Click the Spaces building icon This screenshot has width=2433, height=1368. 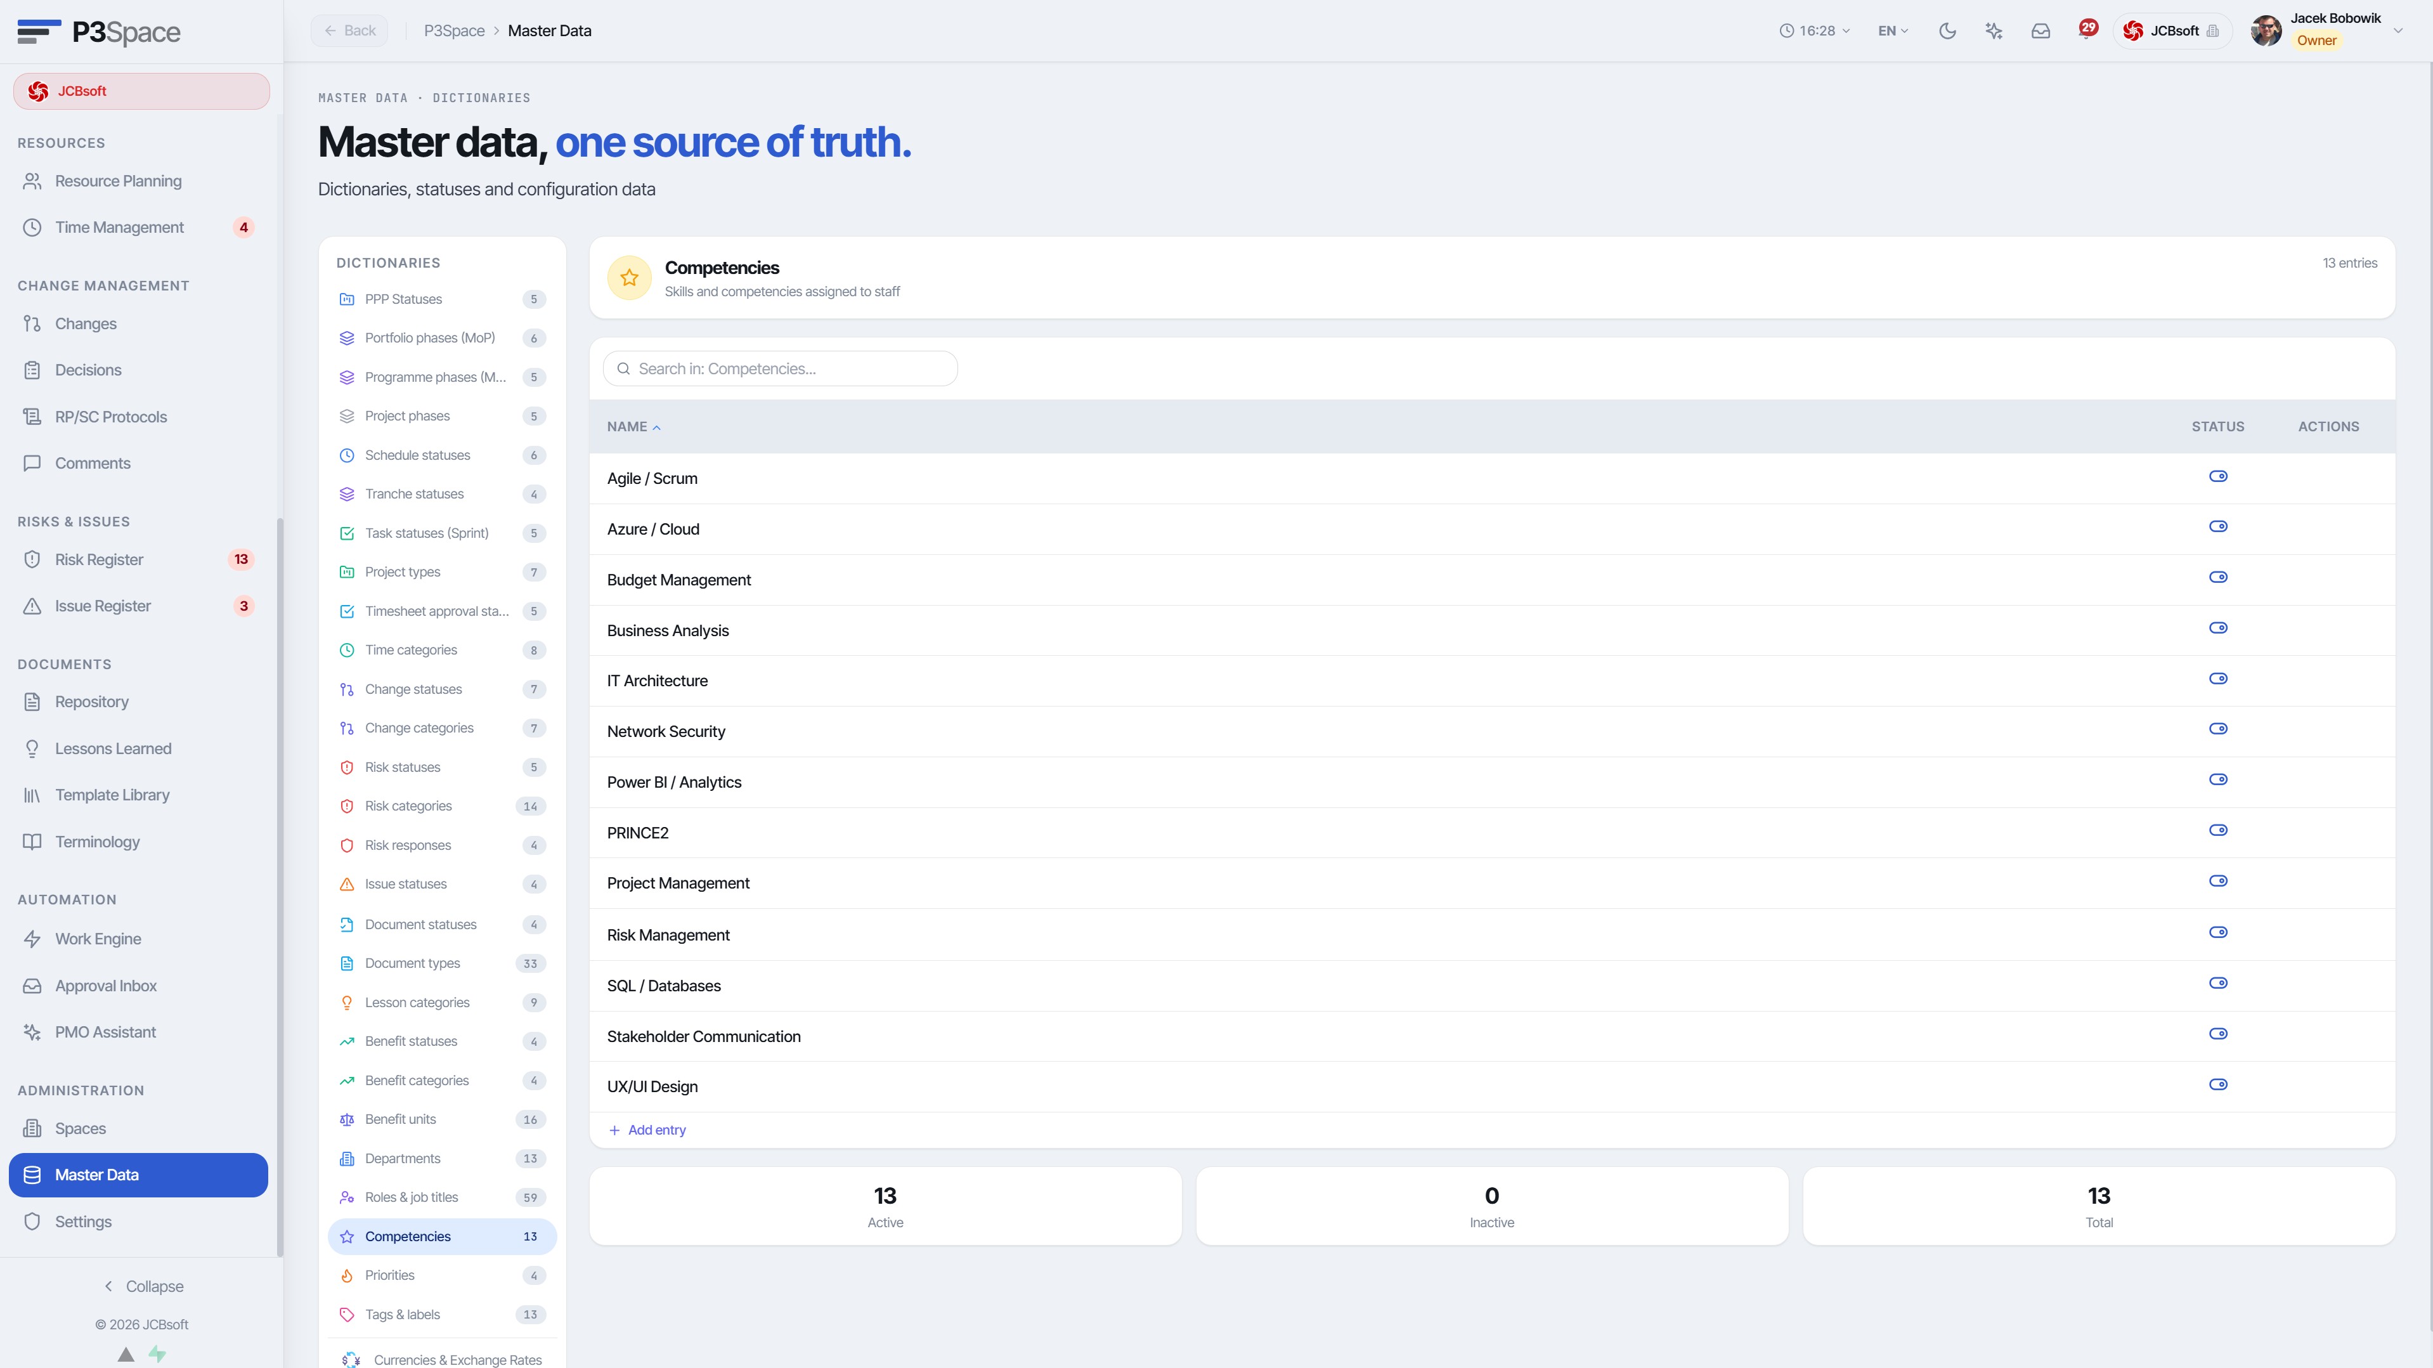tap(32, 1128)
